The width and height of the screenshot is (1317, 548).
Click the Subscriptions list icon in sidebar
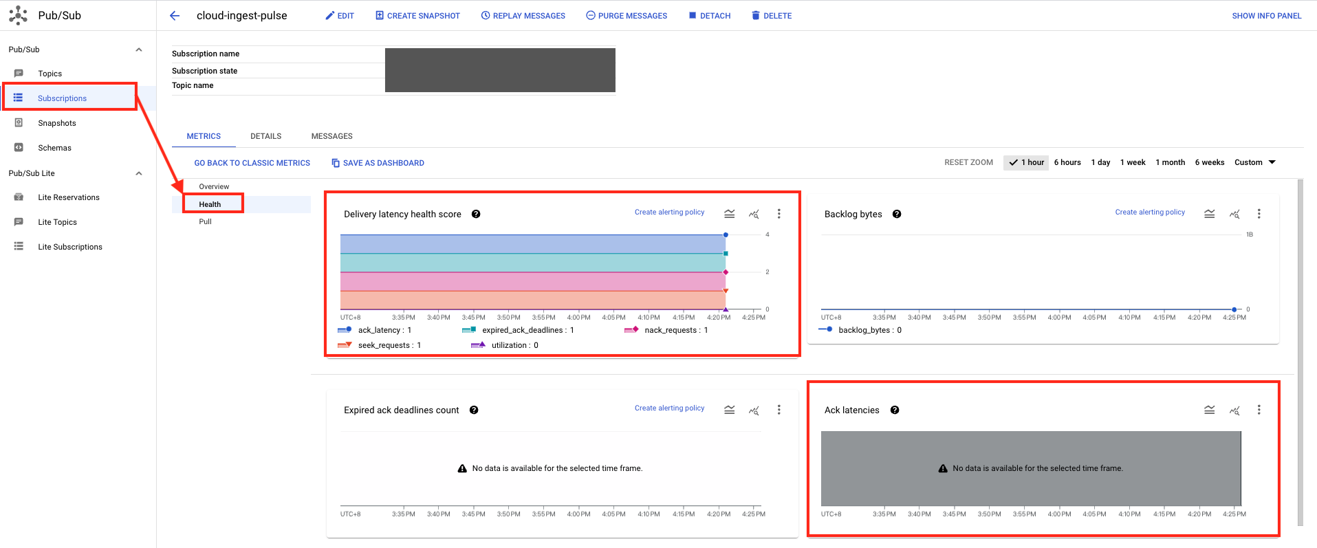(x=19, y=98)
